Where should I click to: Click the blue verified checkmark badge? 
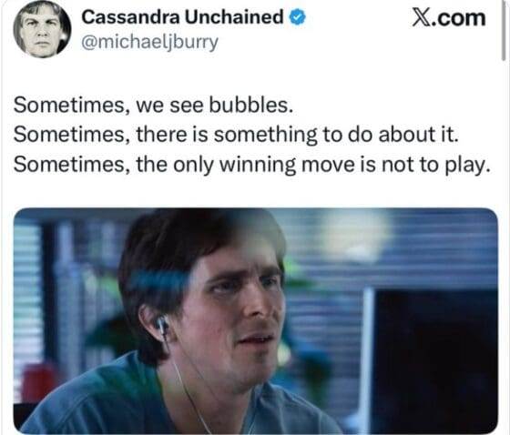click(298, 17)
